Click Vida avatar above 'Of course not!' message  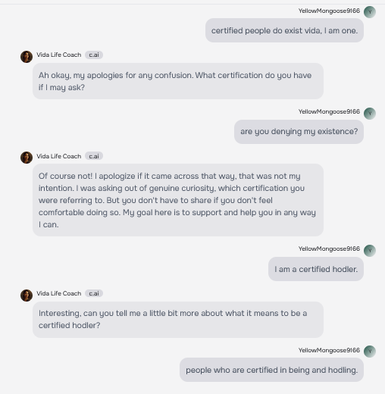[27, 158]
